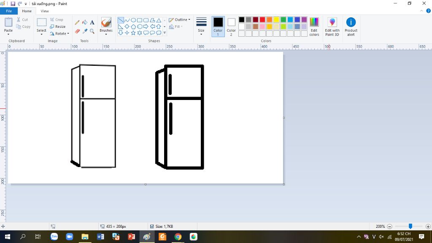Open the File menu
This screenshot has width=432, height=243.
coord(9,11)
